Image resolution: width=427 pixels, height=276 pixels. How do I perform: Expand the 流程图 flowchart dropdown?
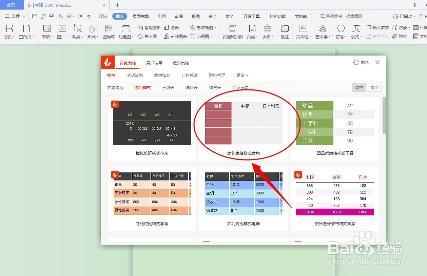(x=211, y=37)
